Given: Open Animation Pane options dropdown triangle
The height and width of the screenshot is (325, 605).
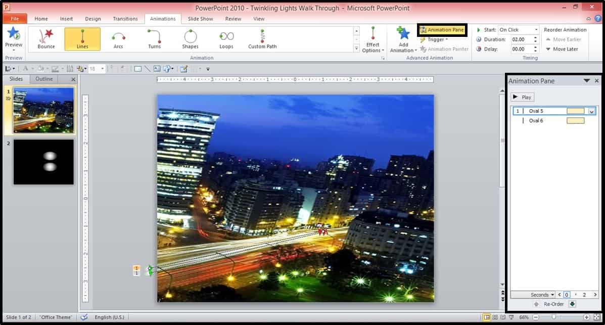Looking at the screenshot, I should point(586,81).
